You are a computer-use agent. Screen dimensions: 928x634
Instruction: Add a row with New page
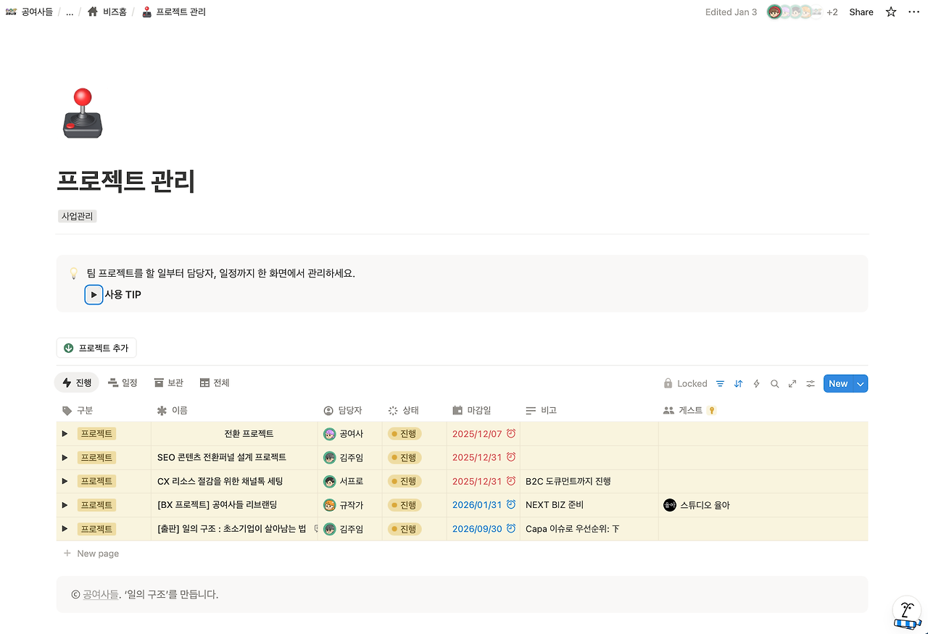coord(91,554)
